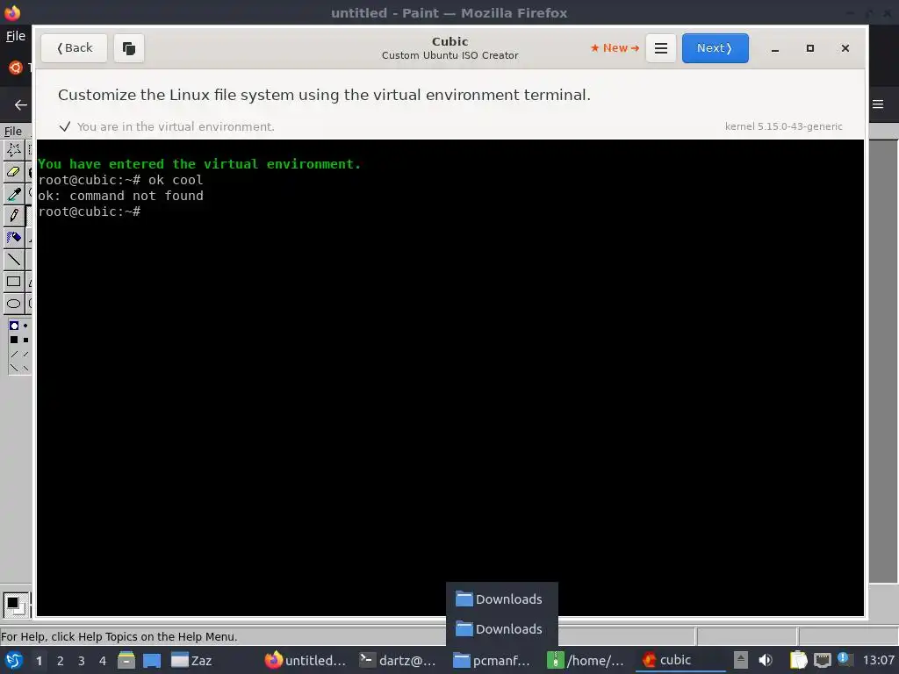Open the volume control in system tray
This screenshot has width=899, height=674.
[766, 660]
